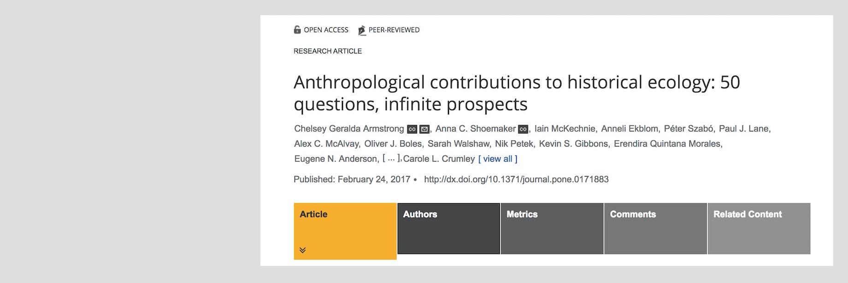Viewport: 848px width, 283px height.
Task: Click author name Carole L. Crumley
Action: (439, 159)
